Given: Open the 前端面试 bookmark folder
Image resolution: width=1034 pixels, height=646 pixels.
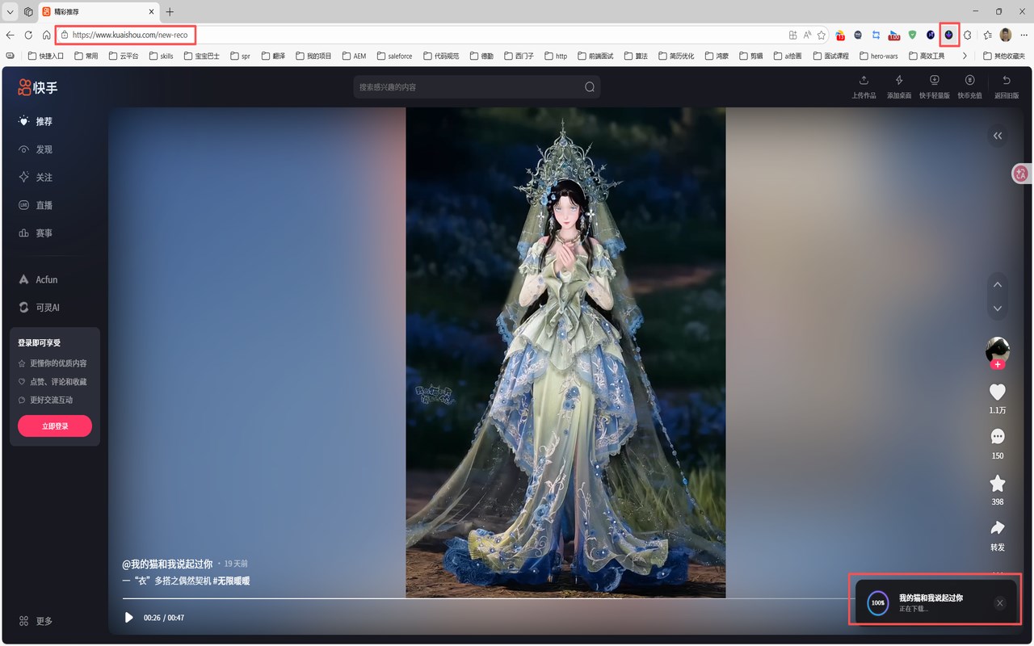Looking at the screenshot, I should click(x=595, y=56).
